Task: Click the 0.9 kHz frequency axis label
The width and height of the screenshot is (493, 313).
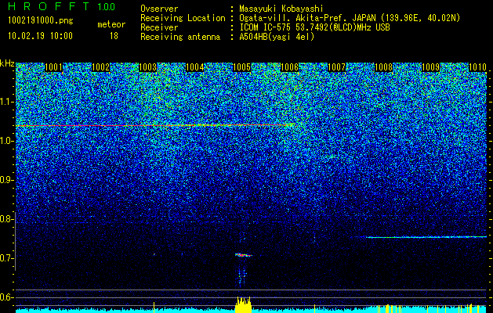Action: [x=5, y=180]
